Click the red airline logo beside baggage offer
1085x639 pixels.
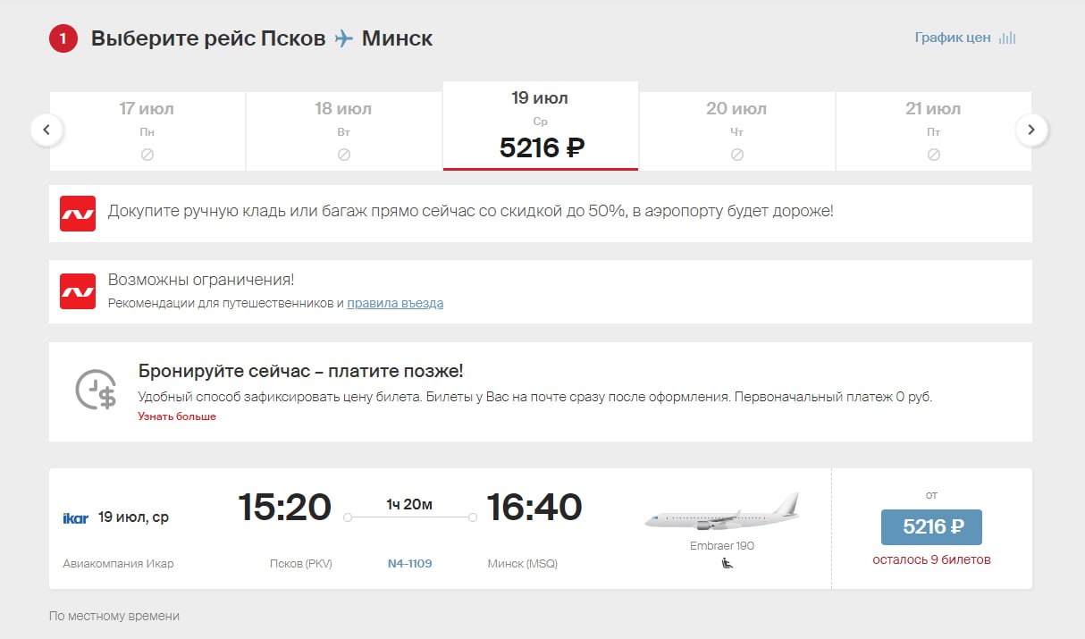pos(78,214)
